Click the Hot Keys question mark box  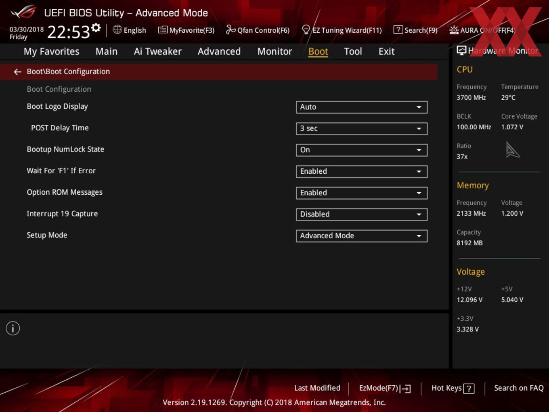pyautogui.click(x=469, y=389)
